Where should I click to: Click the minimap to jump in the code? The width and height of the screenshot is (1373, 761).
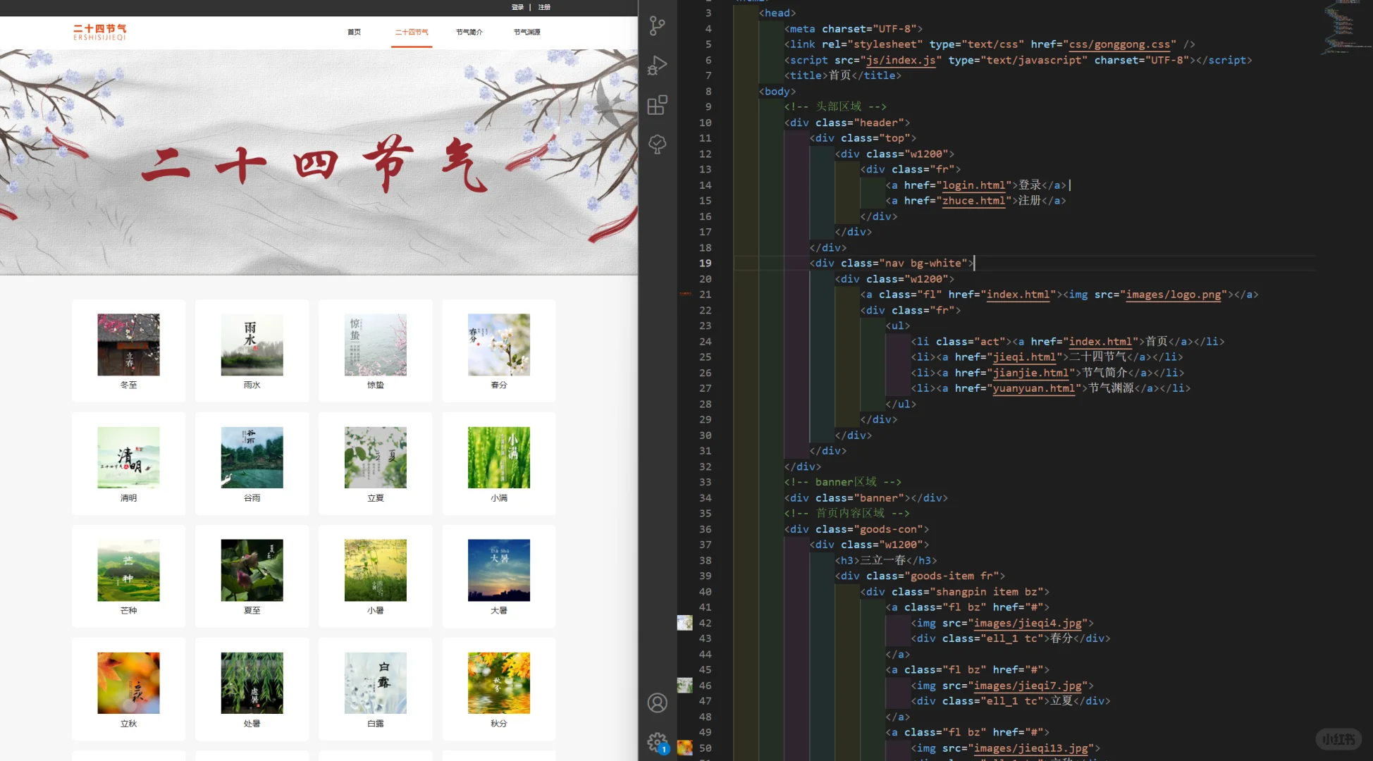point(1343,28)
